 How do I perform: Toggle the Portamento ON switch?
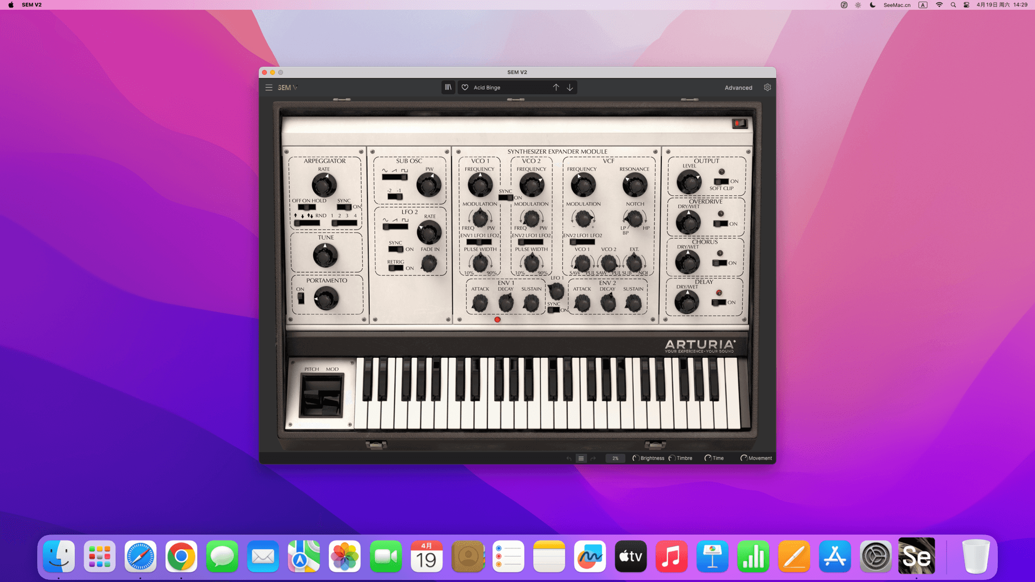point(301,298)
